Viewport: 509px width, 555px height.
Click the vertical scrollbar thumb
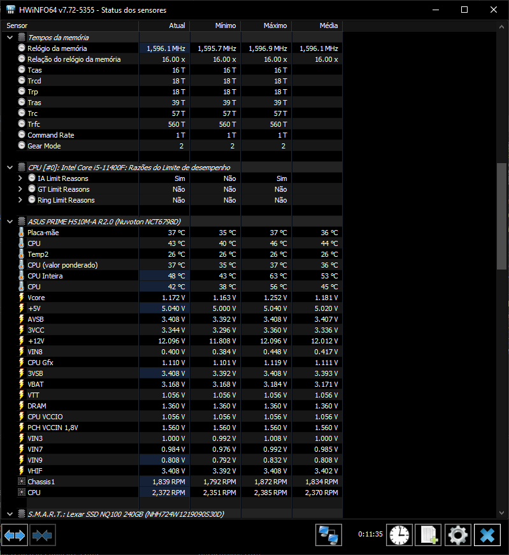[501, 216]
